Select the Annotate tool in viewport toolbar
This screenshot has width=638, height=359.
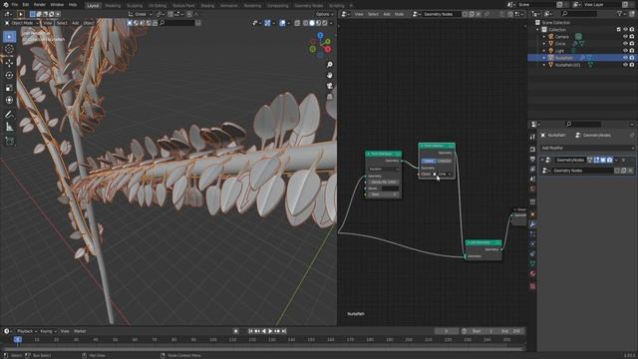tap(9, 115)
